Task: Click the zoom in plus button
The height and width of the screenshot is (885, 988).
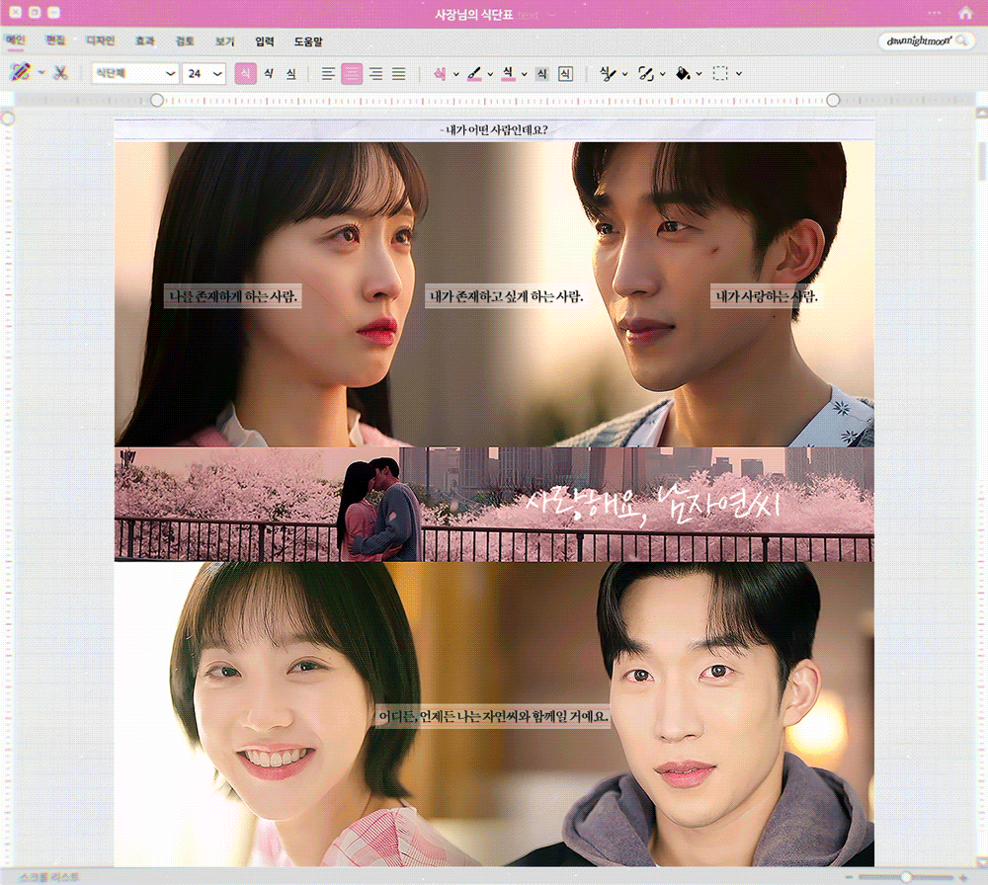Action: coord(962,877)
